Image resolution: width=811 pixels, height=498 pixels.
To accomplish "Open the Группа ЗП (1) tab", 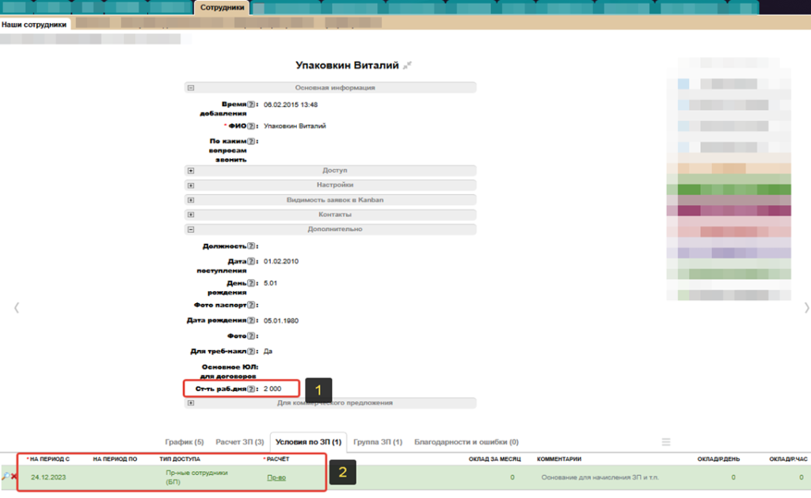I will pos(377,442).
